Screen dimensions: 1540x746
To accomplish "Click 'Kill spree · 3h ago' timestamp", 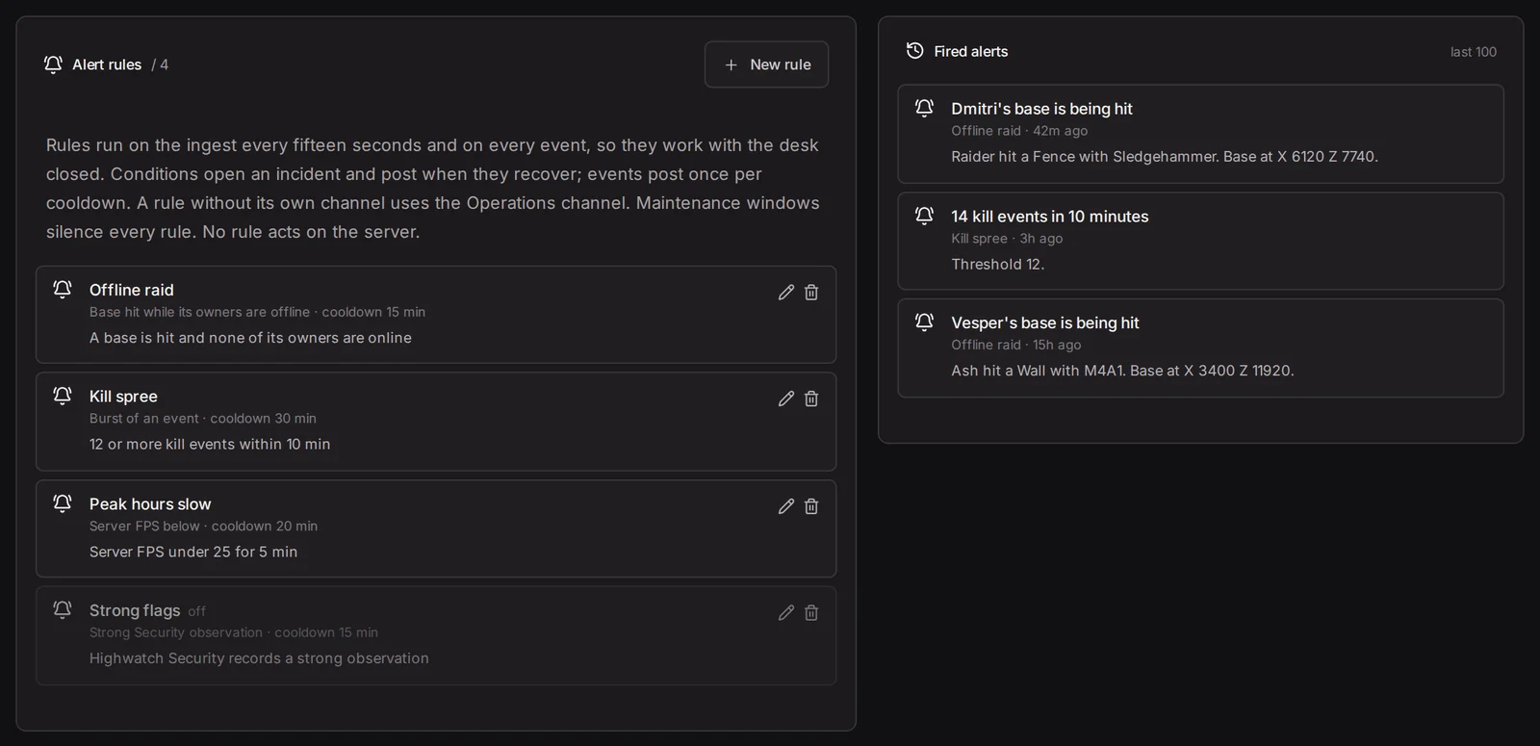I will (1007, 239).
